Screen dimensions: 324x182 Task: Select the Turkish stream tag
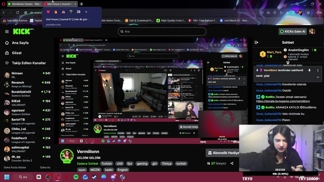pyautogui.click(x=107, y=164)
